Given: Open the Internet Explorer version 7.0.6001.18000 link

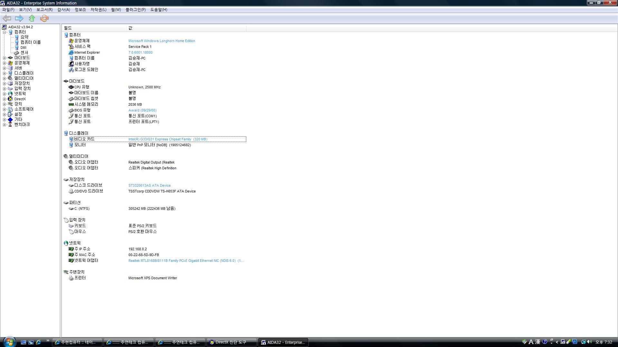Looking at the screenshot, I should (140, 52).
